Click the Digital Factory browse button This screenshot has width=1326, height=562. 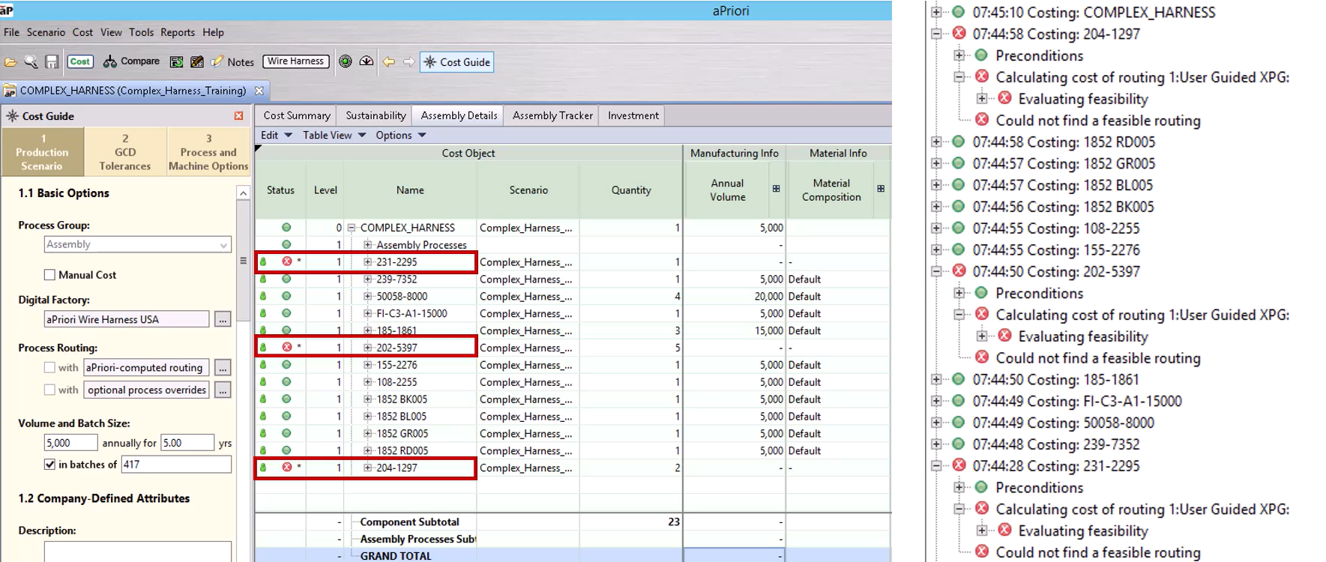tap(223, 319)
